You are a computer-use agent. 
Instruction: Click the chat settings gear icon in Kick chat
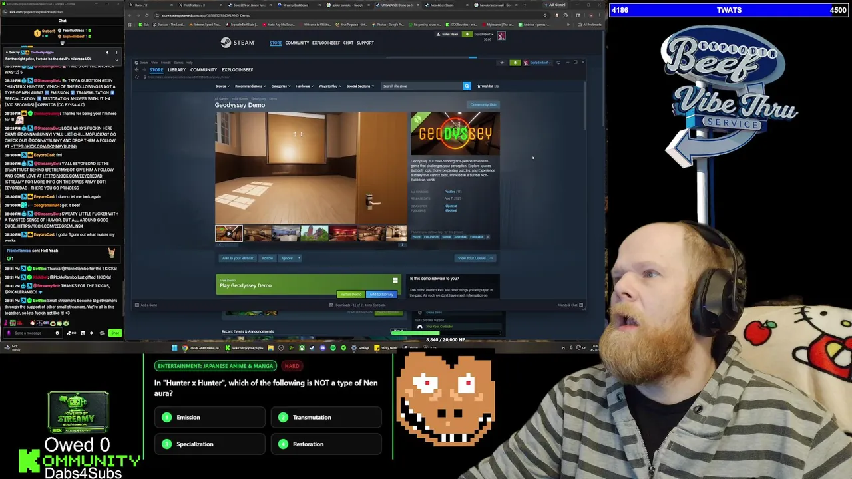tap(91, 333)
